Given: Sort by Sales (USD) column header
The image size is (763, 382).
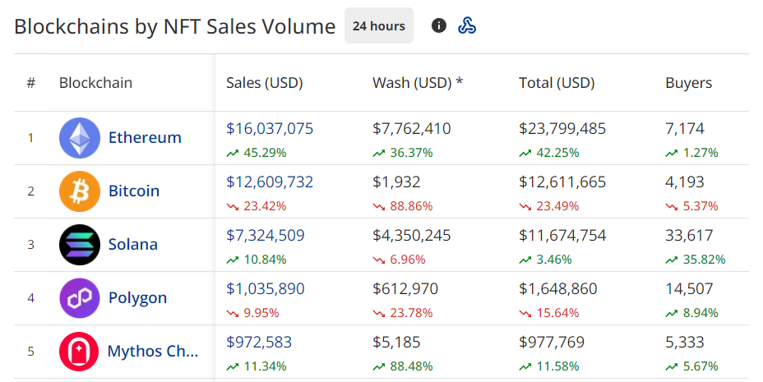Looking at the screenshot, I should (x=265, y=83).
